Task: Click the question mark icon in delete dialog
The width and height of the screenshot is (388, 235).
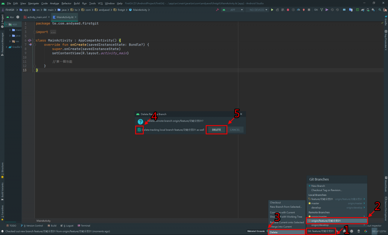Action: (140, 122)
